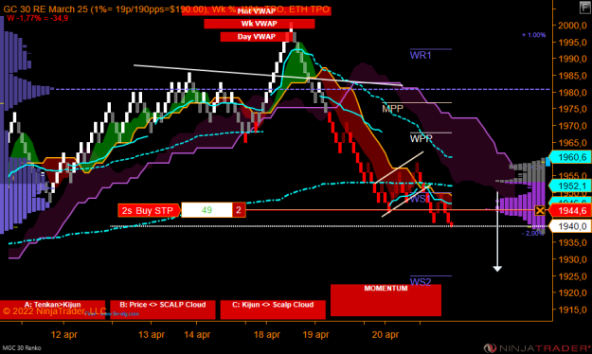The width and height of the screenshot is (592, 354).
Task: Click the 12 apr date label
Action: click(64, 335)
